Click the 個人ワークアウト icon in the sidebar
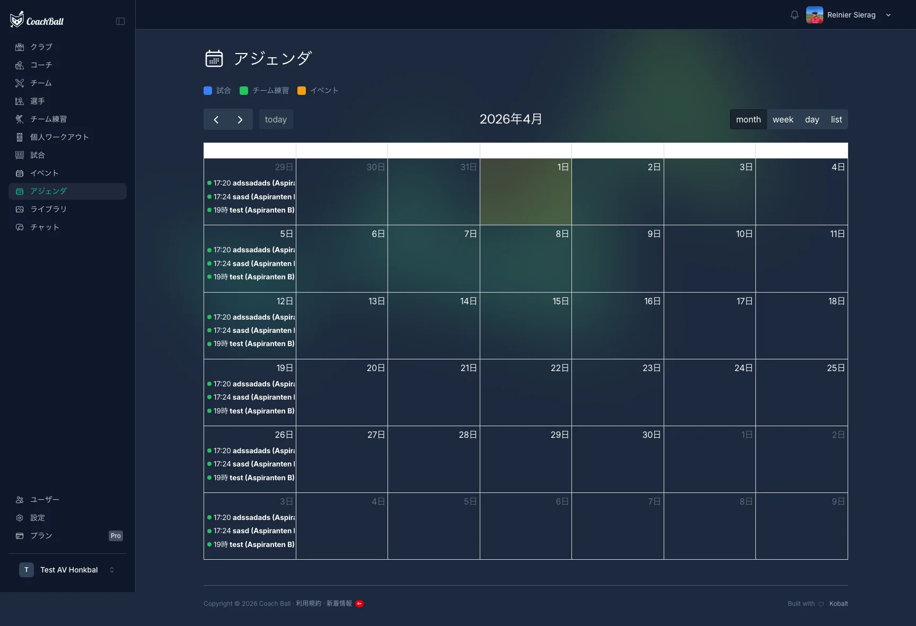The width and height of the screenshot is (916, 626). (20, 137)
